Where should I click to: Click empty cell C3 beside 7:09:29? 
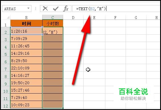click(53, 38)
